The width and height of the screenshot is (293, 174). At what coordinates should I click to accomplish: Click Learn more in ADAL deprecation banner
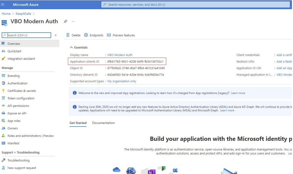227,110
